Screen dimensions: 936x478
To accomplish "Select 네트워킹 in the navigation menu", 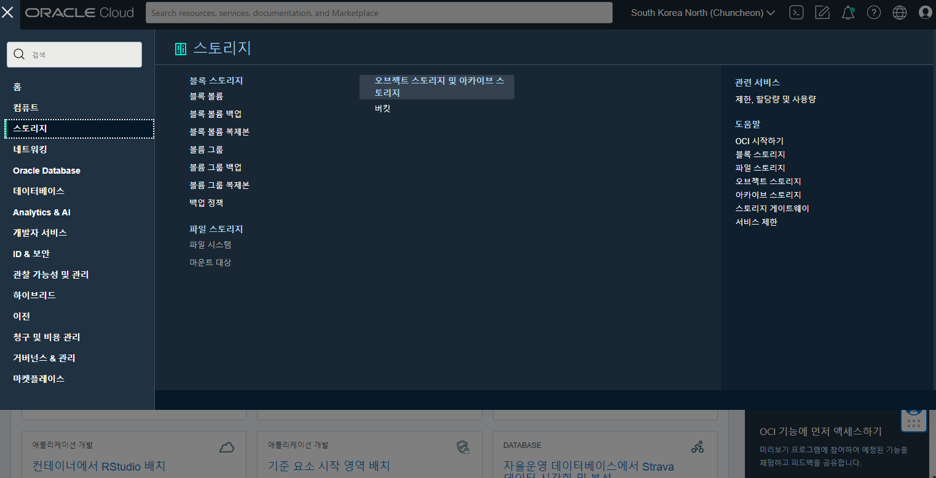I will (30, 149).
